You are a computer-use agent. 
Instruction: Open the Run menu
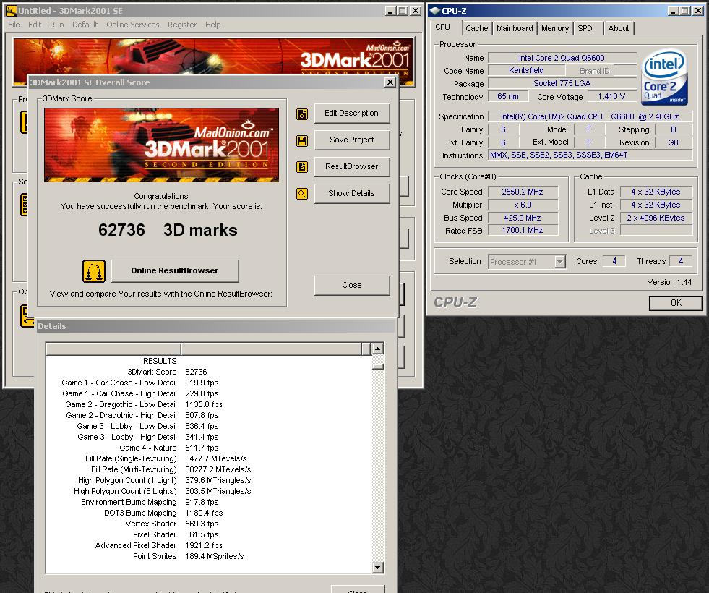click(57, 25)
